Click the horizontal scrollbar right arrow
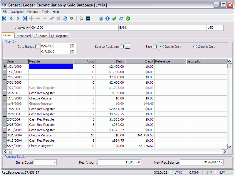 point(224,152)
